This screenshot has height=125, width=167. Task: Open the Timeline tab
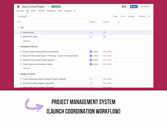click(x=41, y=11)
